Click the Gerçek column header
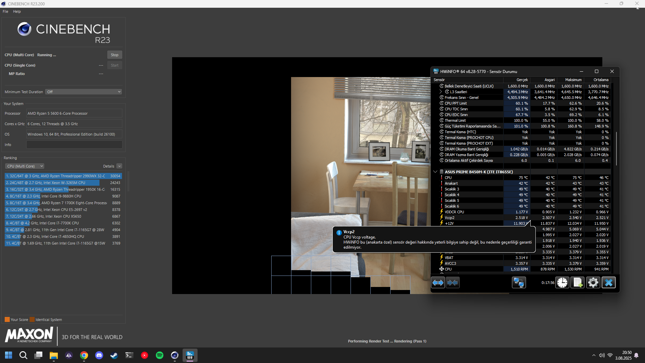The image size is (645, 363). (x=517, y=80)
